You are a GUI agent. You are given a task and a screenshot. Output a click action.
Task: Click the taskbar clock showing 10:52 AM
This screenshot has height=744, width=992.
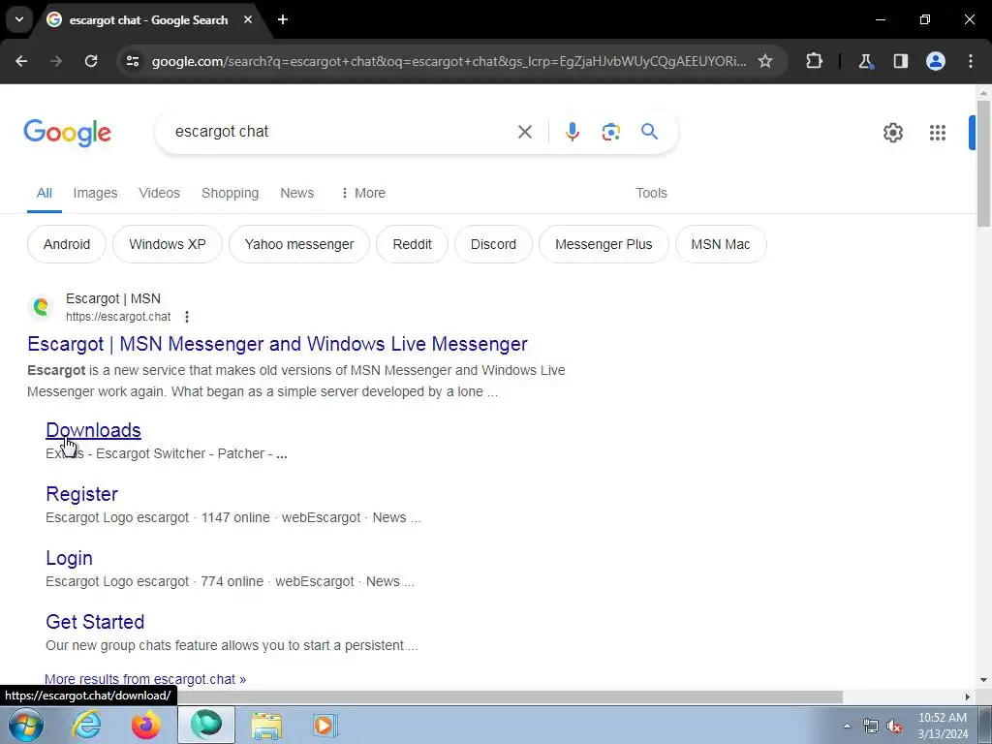click(943, 726)
